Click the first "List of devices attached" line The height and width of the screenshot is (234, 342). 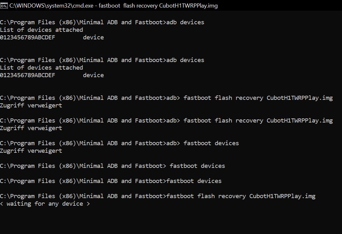point(41,30)
